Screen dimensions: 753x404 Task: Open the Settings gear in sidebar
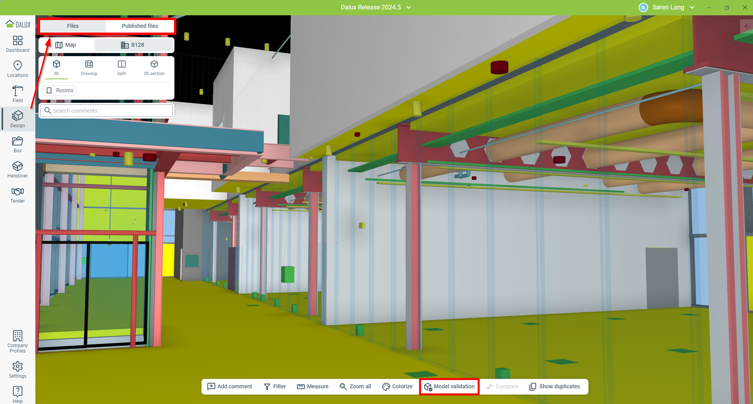click(18, 370)
